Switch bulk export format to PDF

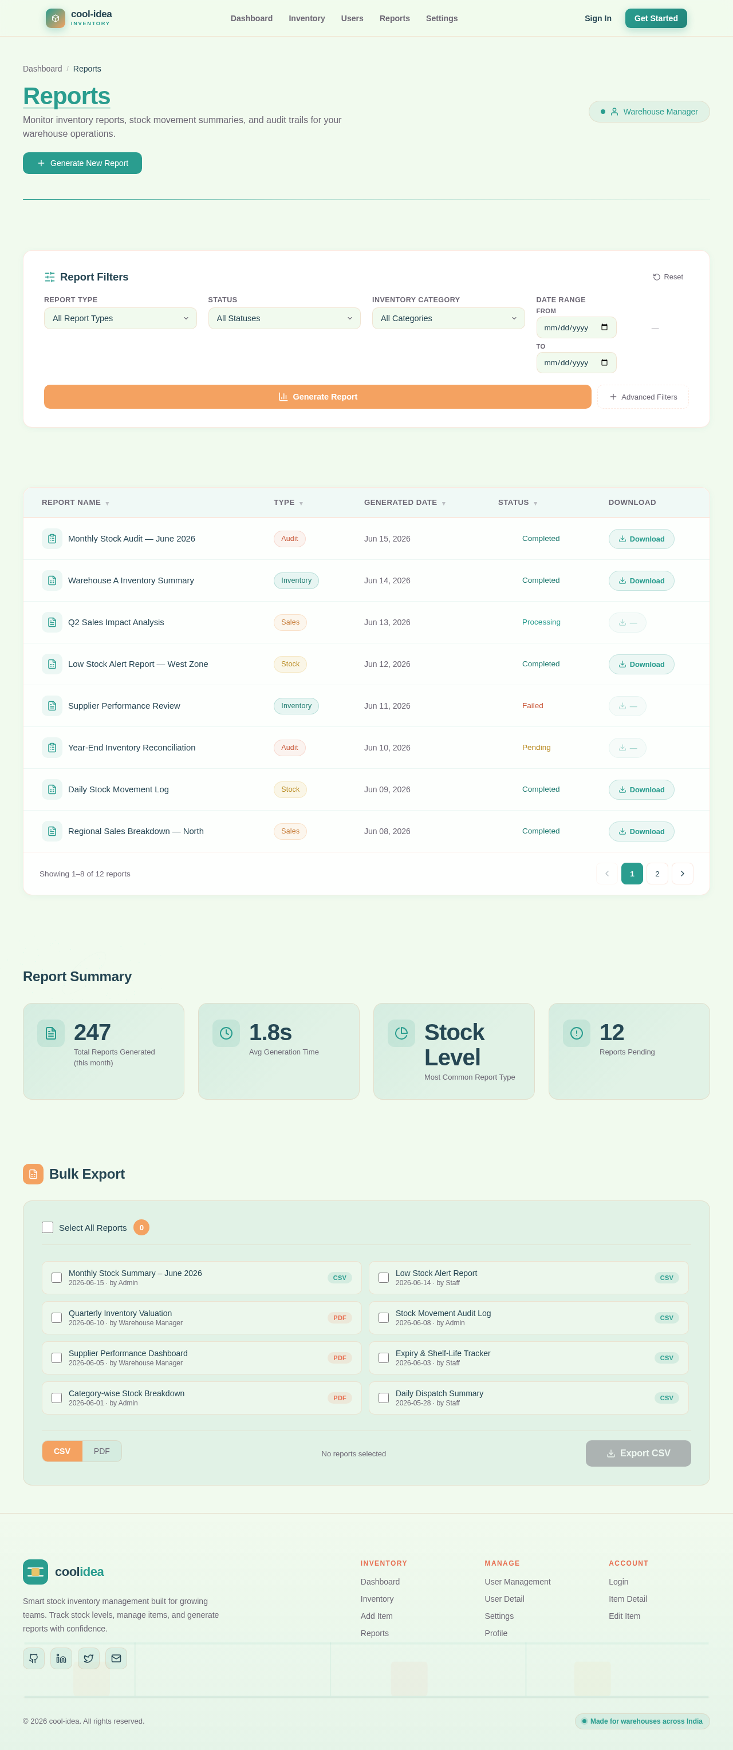(102, 1451)
